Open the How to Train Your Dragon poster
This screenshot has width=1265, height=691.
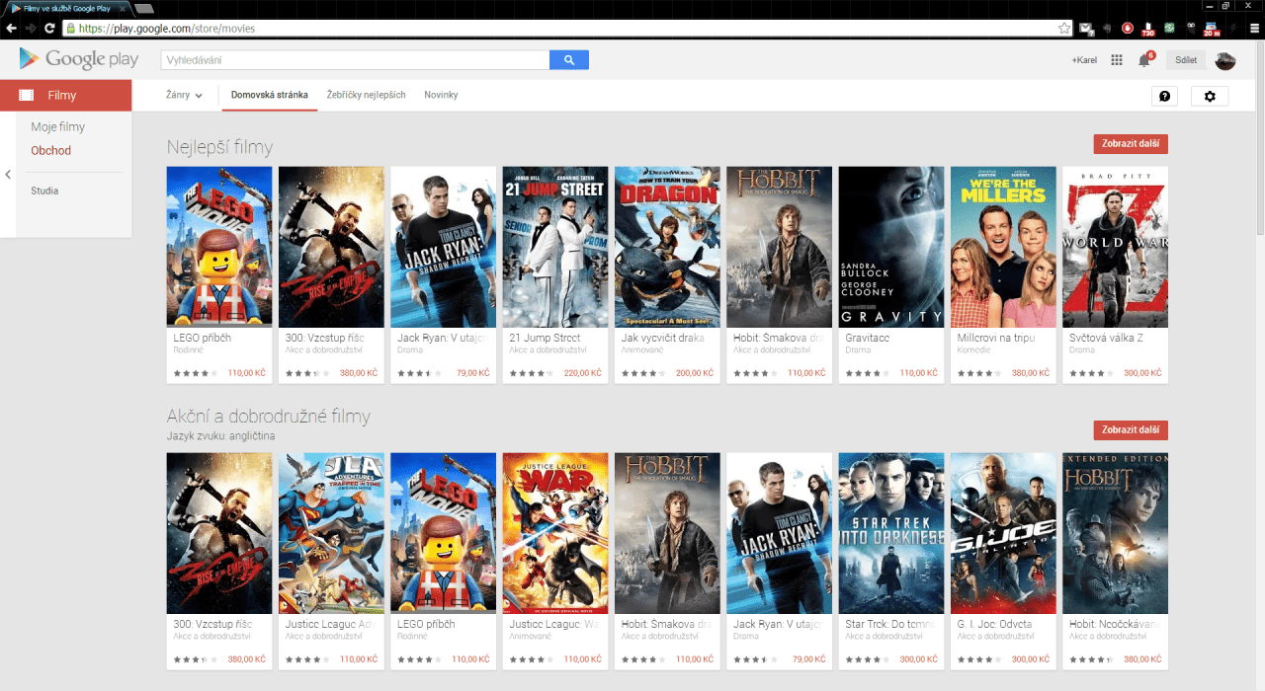click(x=667, y=247)
